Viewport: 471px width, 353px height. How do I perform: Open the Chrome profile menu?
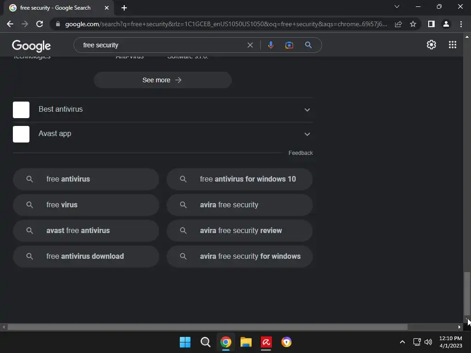pos(446,24)
